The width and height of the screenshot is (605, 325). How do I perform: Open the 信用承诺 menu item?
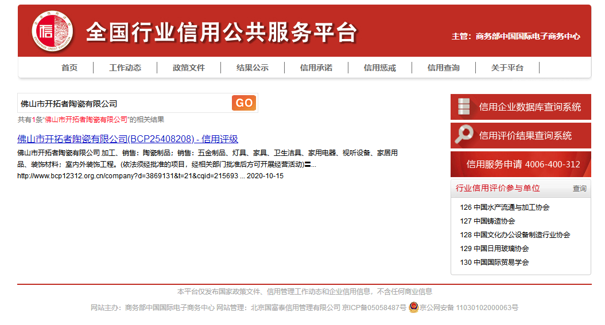pyautogui.click(x=316, y=68)
